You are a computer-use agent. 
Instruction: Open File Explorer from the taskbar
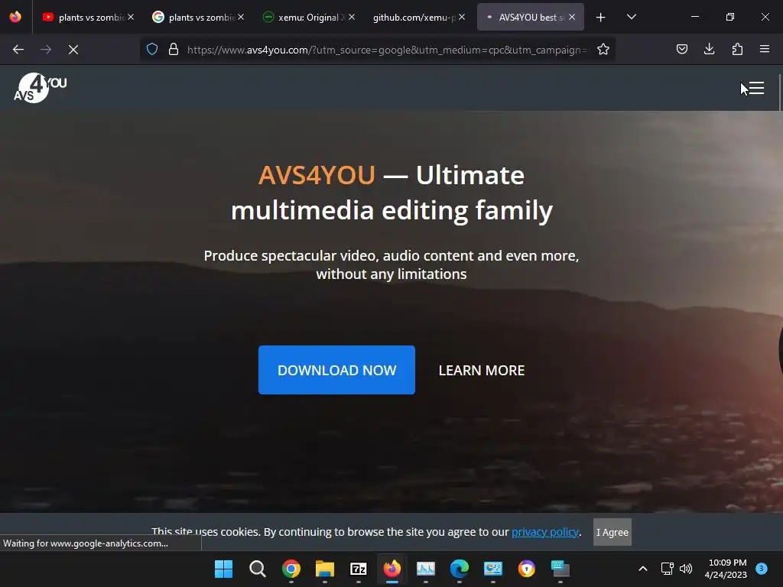324,569
